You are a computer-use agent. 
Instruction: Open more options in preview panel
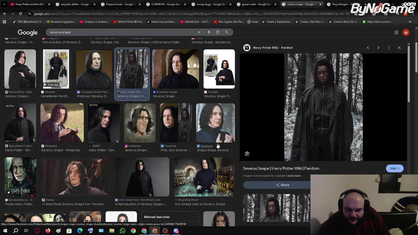(389, 48)
